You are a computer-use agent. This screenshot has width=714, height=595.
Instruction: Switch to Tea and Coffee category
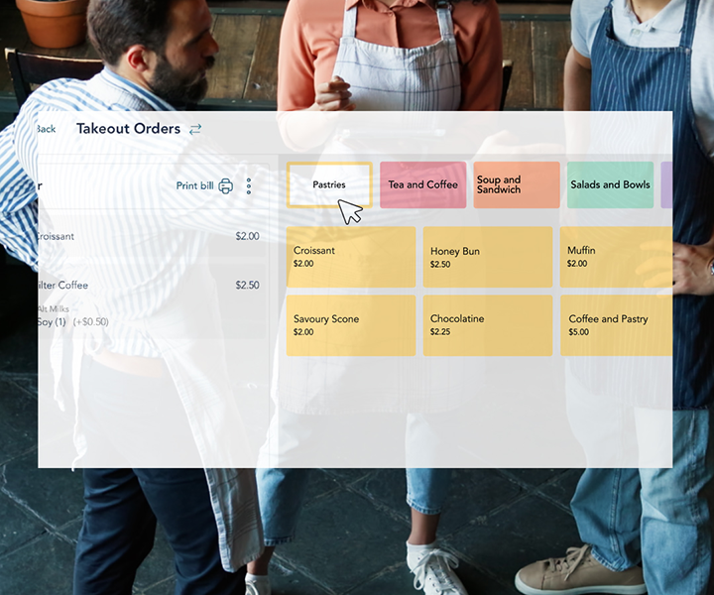pyautogui.click(x=422, y=184)
